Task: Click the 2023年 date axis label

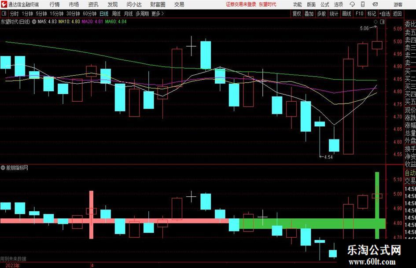Action: [x=12, y=265]
